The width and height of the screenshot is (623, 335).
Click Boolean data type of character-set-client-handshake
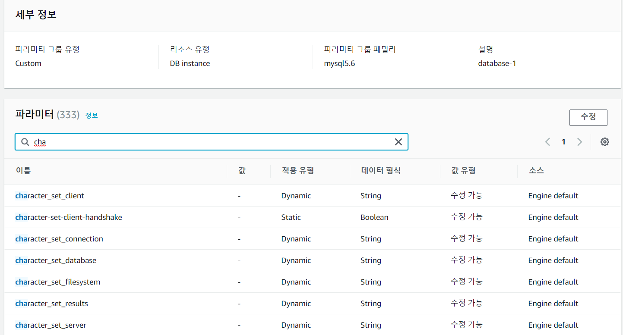(374, 217)
